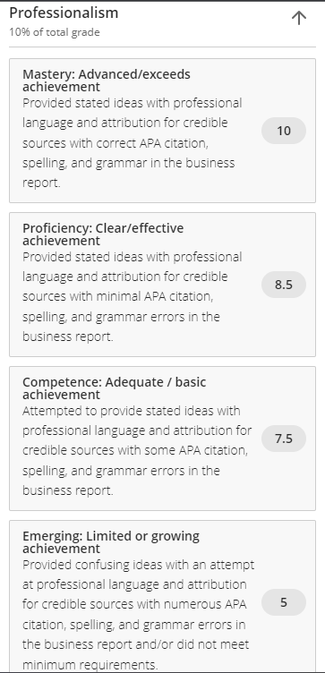
Task: Click 'sources with minimal APA citation' line
Action: click(118, 296)
